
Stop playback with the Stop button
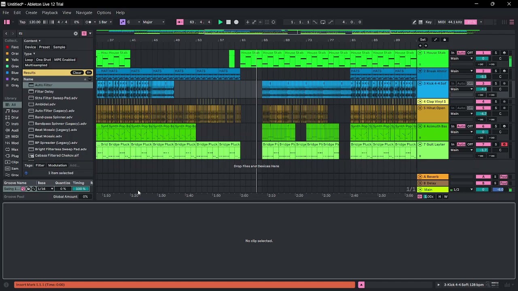tap(228, 22)
